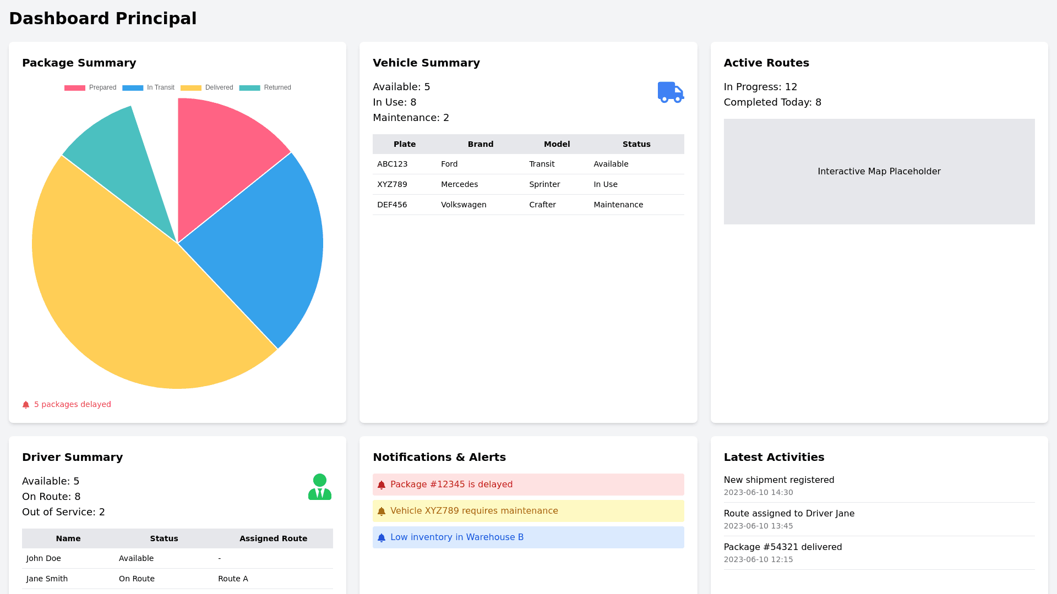Open Route assigned to Driver Jane activity

coord(789,514)
